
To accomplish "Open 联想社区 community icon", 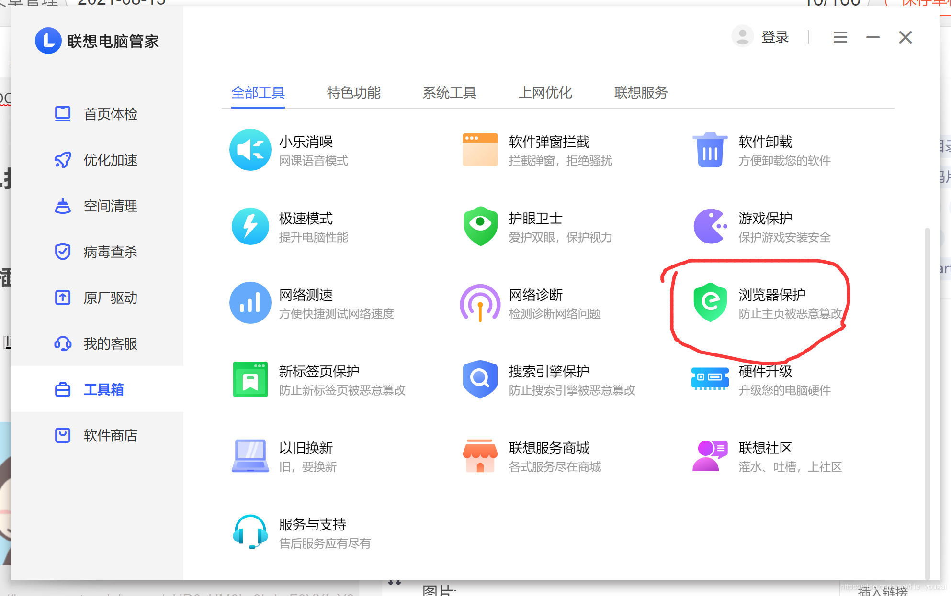I will (x=710, y=456).
